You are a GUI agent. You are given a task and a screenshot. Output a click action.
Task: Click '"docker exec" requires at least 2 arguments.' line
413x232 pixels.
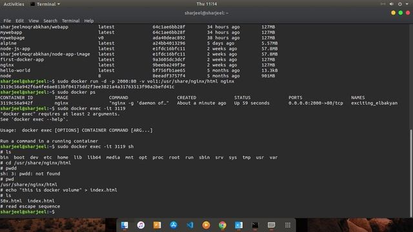[60, 114]
